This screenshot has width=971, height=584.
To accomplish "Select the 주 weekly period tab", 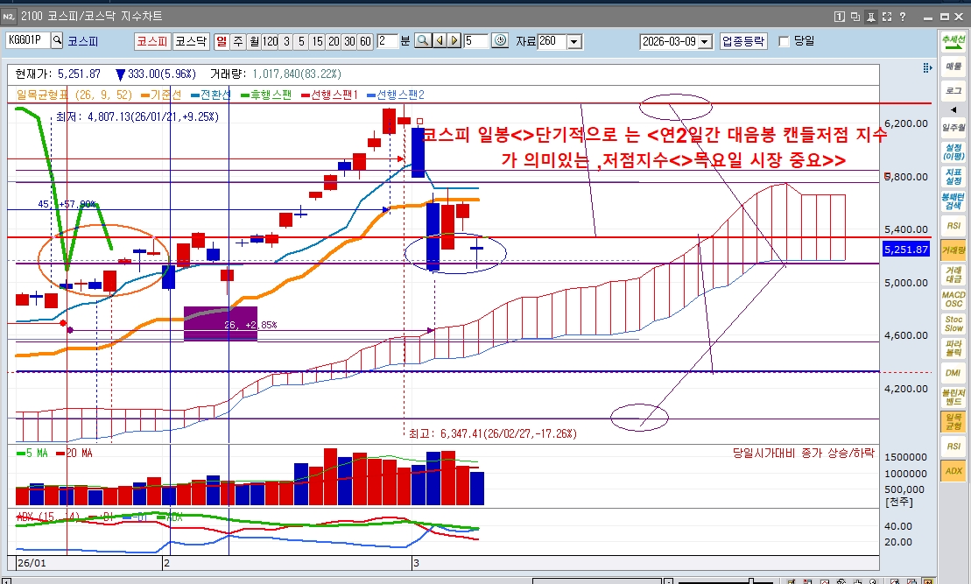I will coord(239,40).
